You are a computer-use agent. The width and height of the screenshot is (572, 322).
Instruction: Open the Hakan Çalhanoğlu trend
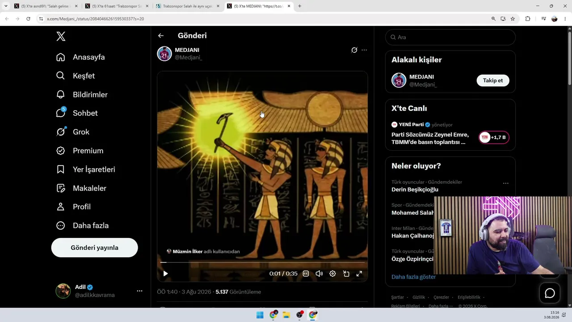[x=412, y=236]
